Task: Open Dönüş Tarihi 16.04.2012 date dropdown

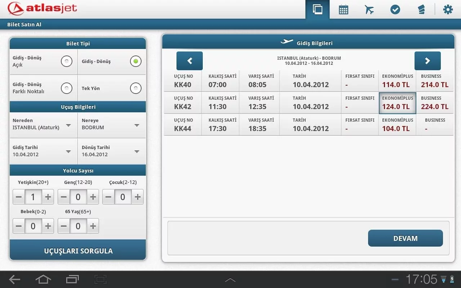Action: [112, 152]
